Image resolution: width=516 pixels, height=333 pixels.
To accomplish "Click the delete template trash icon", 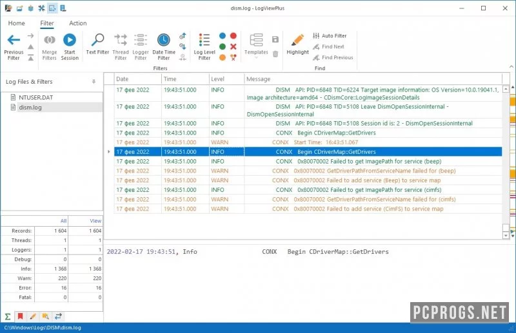I will pyautogui.click(x=275, y=54).
